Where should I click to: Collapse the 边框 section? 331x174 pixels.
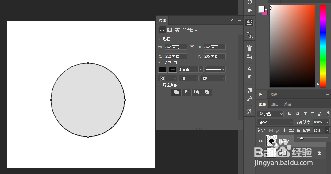[159, 39]
